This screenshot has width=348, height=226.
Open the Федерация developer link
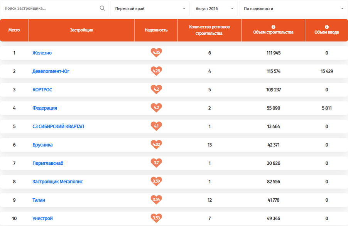point(45,108)
